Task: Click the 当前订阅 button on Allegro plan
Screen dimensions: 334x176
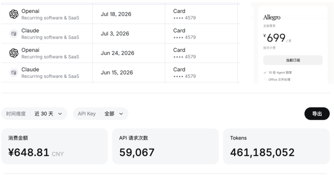Action: tap(293, 60)
